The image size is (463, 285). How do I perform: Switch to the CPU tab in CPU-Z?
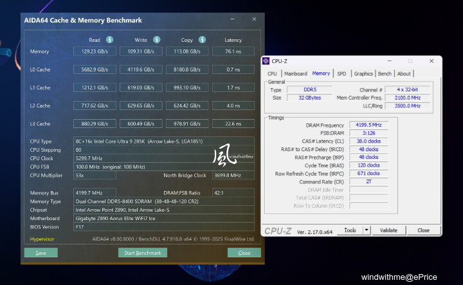click(272, 74)
